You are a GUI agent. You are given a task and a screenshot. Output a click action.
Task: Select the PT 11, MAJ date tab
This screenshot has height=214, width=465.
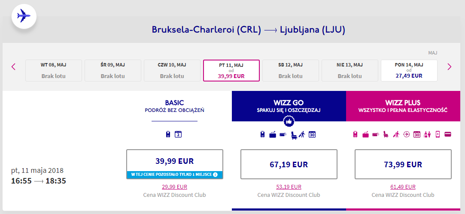pyautogui.click(x=231, y=70)
